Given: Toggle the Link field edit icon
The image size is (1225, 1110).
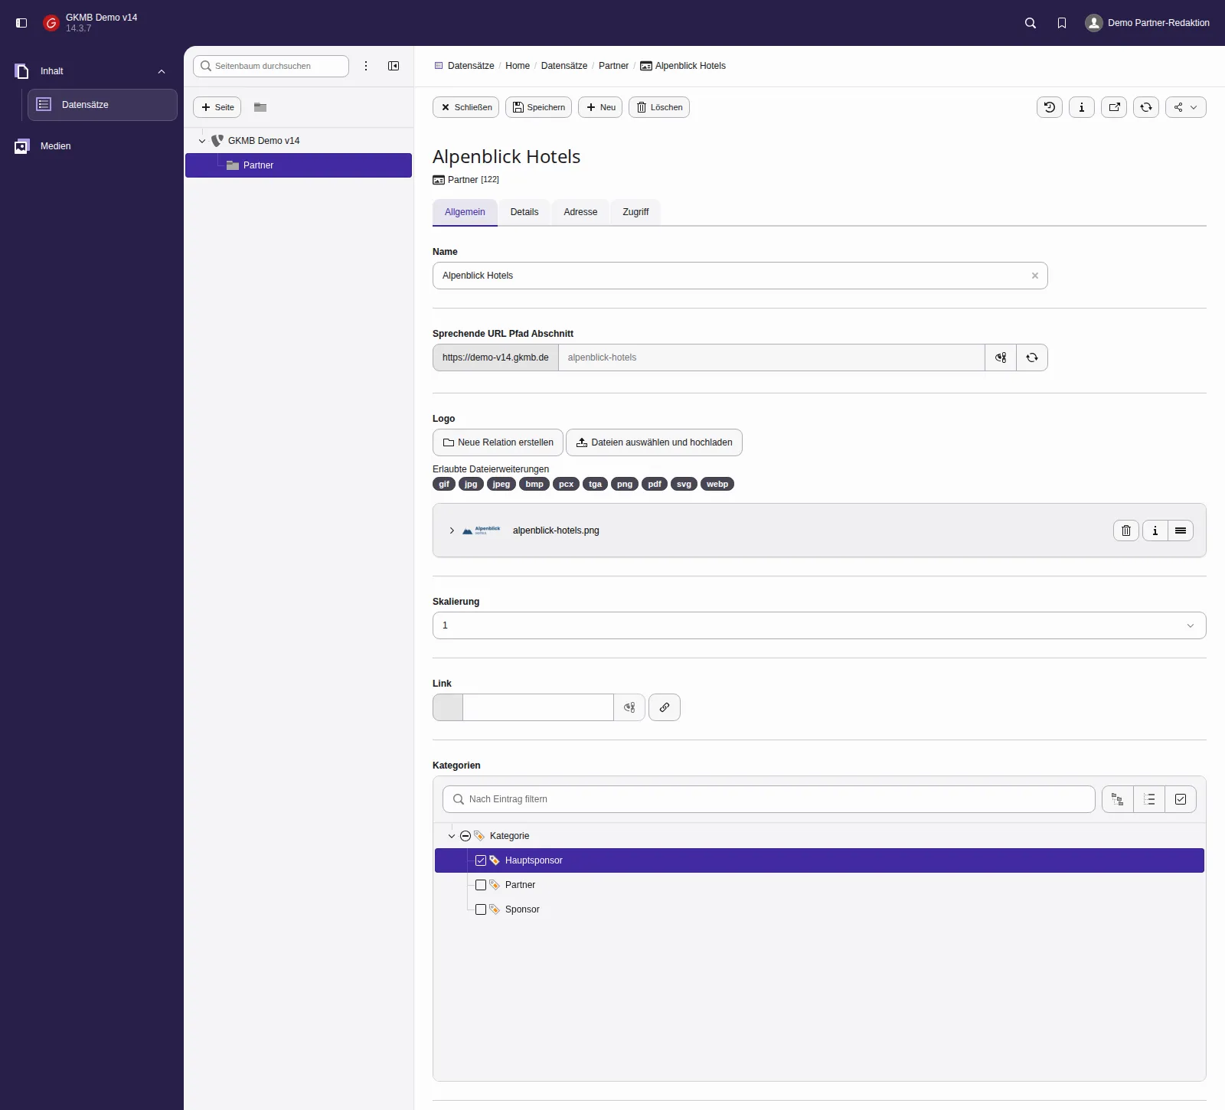Looking at the screenshot, I should click(629, 707).
